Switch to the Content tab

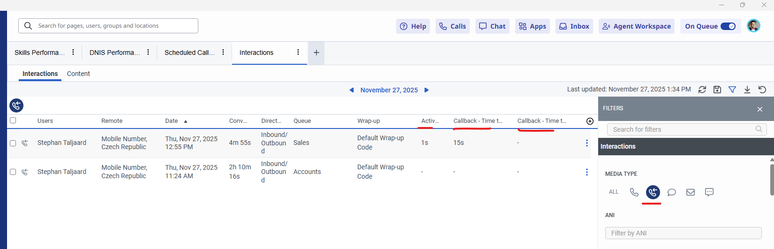pyautogui.click(x=78, y=74)
